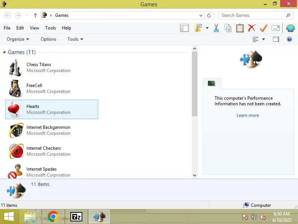Click the list scroll down arrow
Image resolution: width=298 pixels, height=224 pixels.
pos(194,175)
